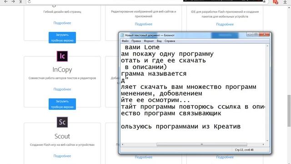The image size is (291, 164).
Task: Maximize the Notepad window
Action: 256,35
